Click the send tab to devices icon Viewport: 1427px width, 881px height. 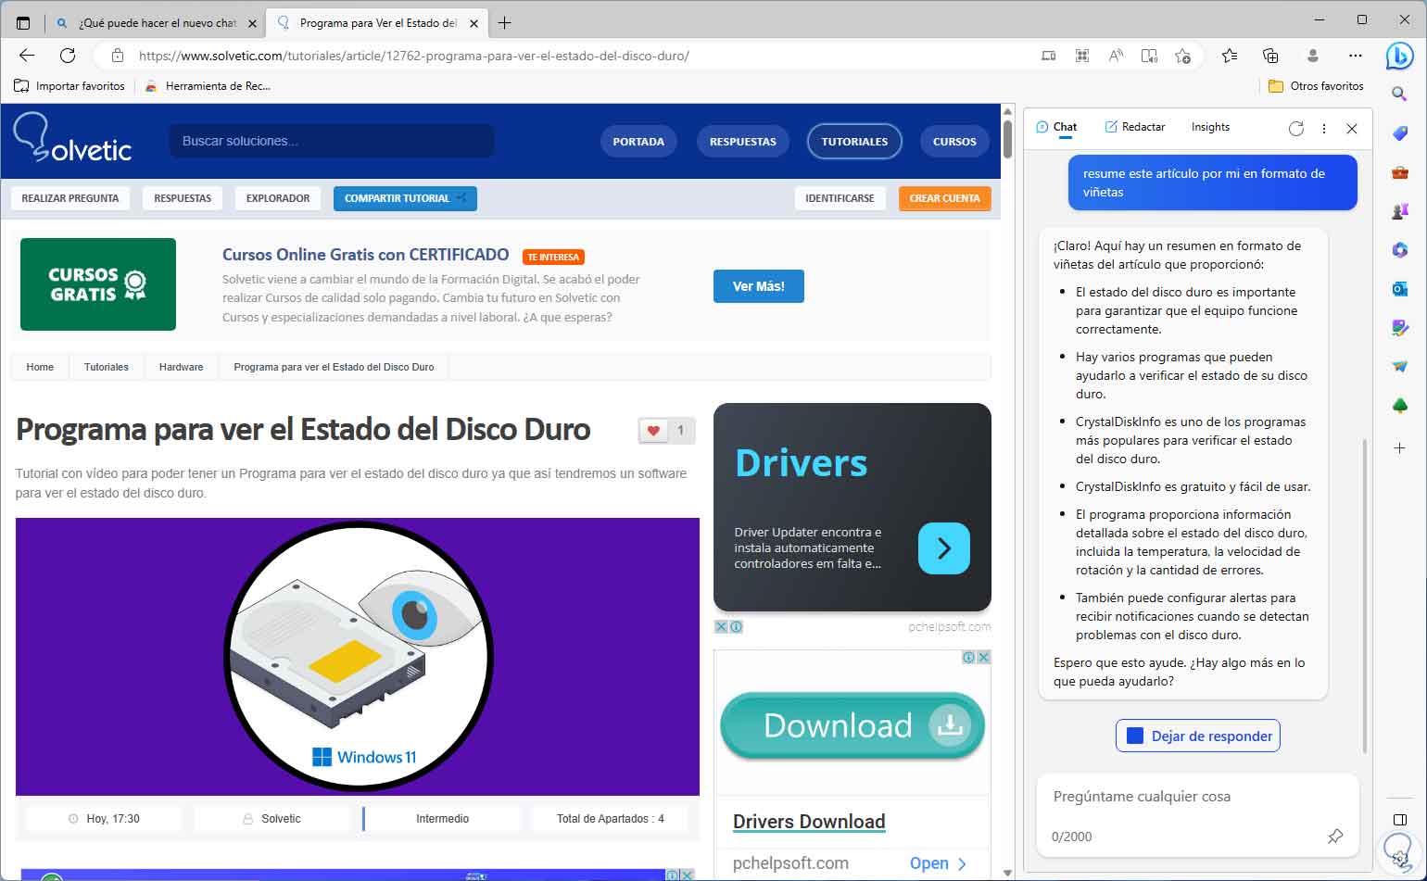(x=1048, y=56)
